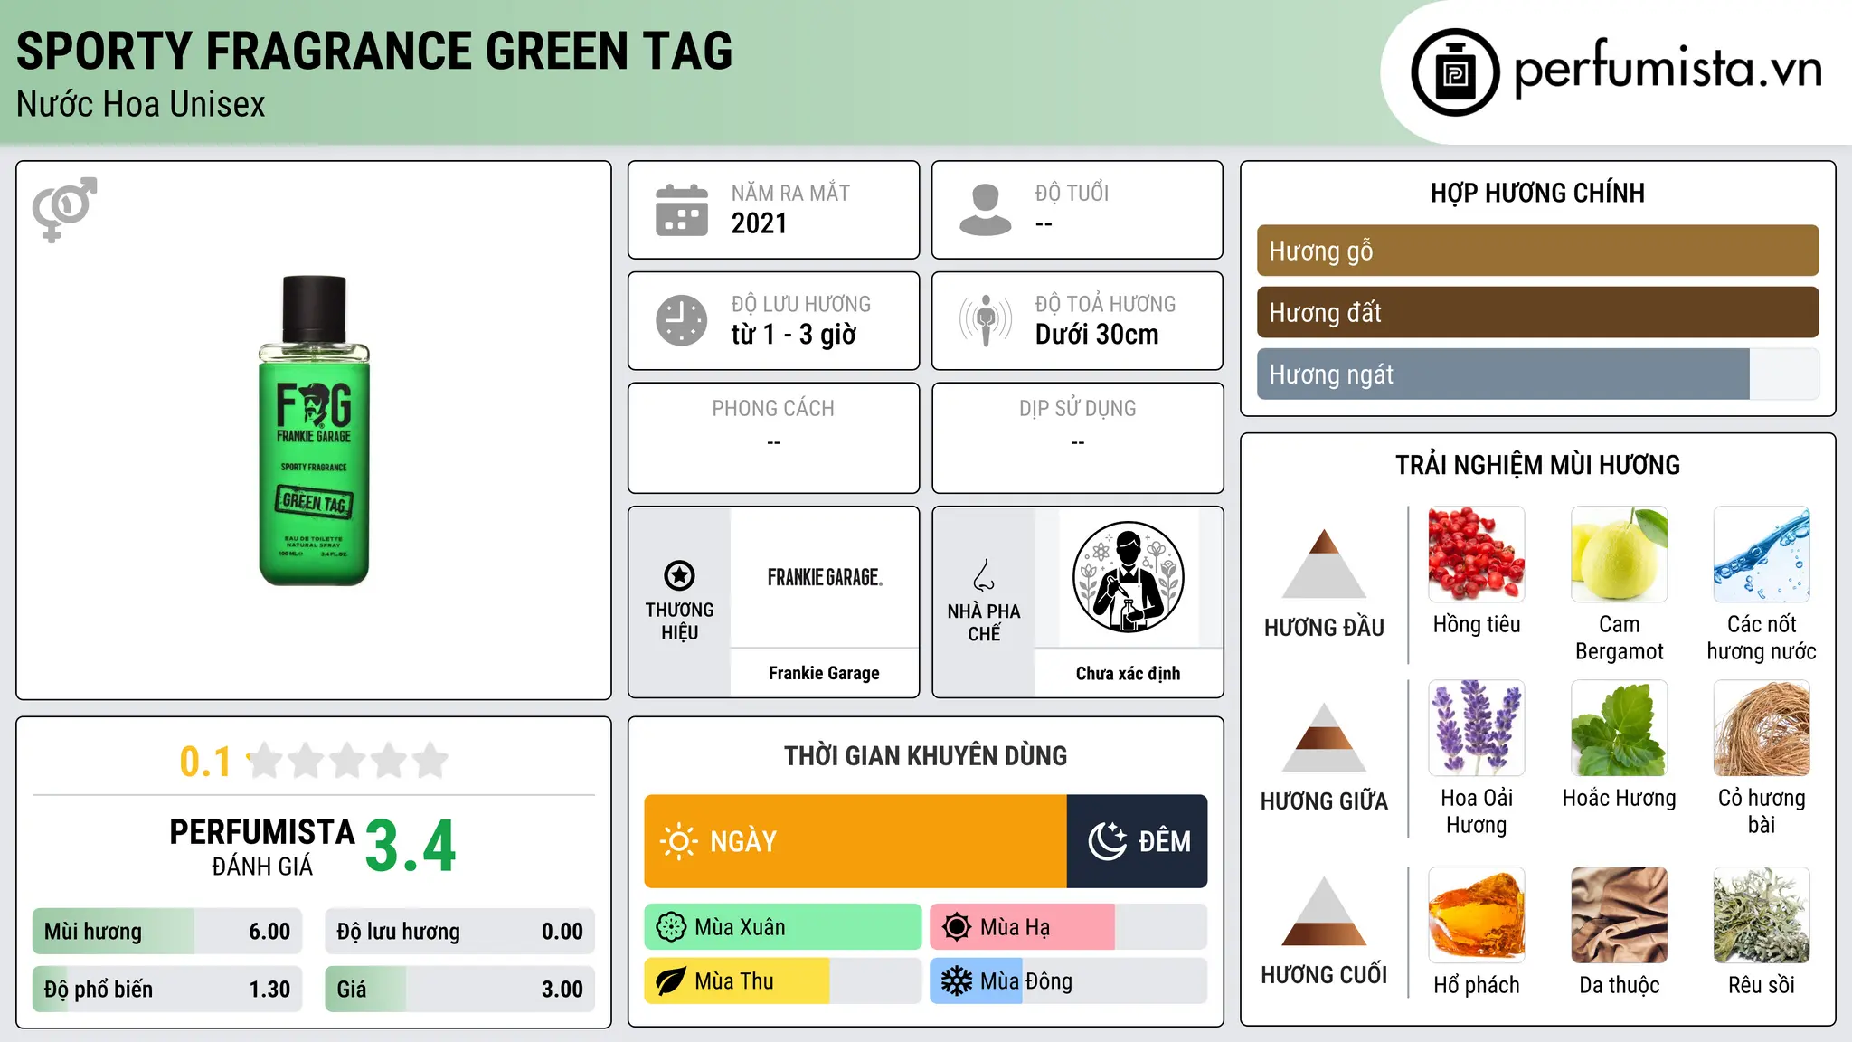Click the Hoắc Hương patchouli image
The image size is (1852, 1042).
click(1619, 728)
